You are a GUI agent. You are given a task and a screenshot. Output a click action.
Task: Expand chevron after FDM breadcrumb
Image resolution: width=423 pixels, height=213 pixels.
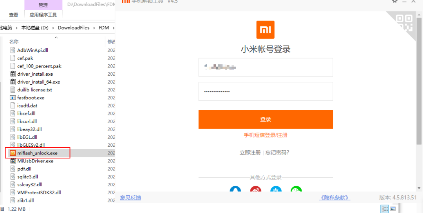pos(113,28)
